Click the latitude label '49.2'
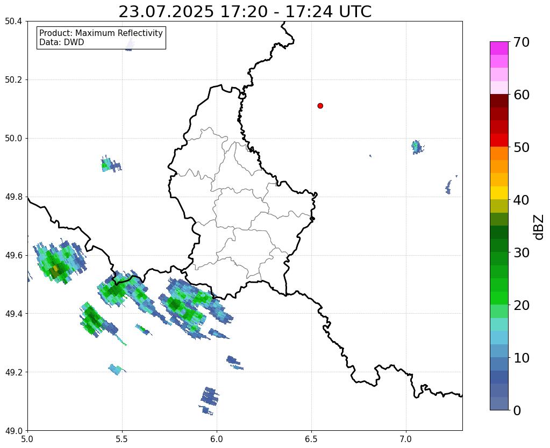Image resolution: width=550 pixels, height=448 pixels. (13, 372)
